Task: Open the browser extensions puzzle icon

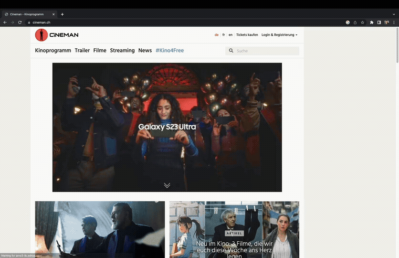Action: (371, 22)
